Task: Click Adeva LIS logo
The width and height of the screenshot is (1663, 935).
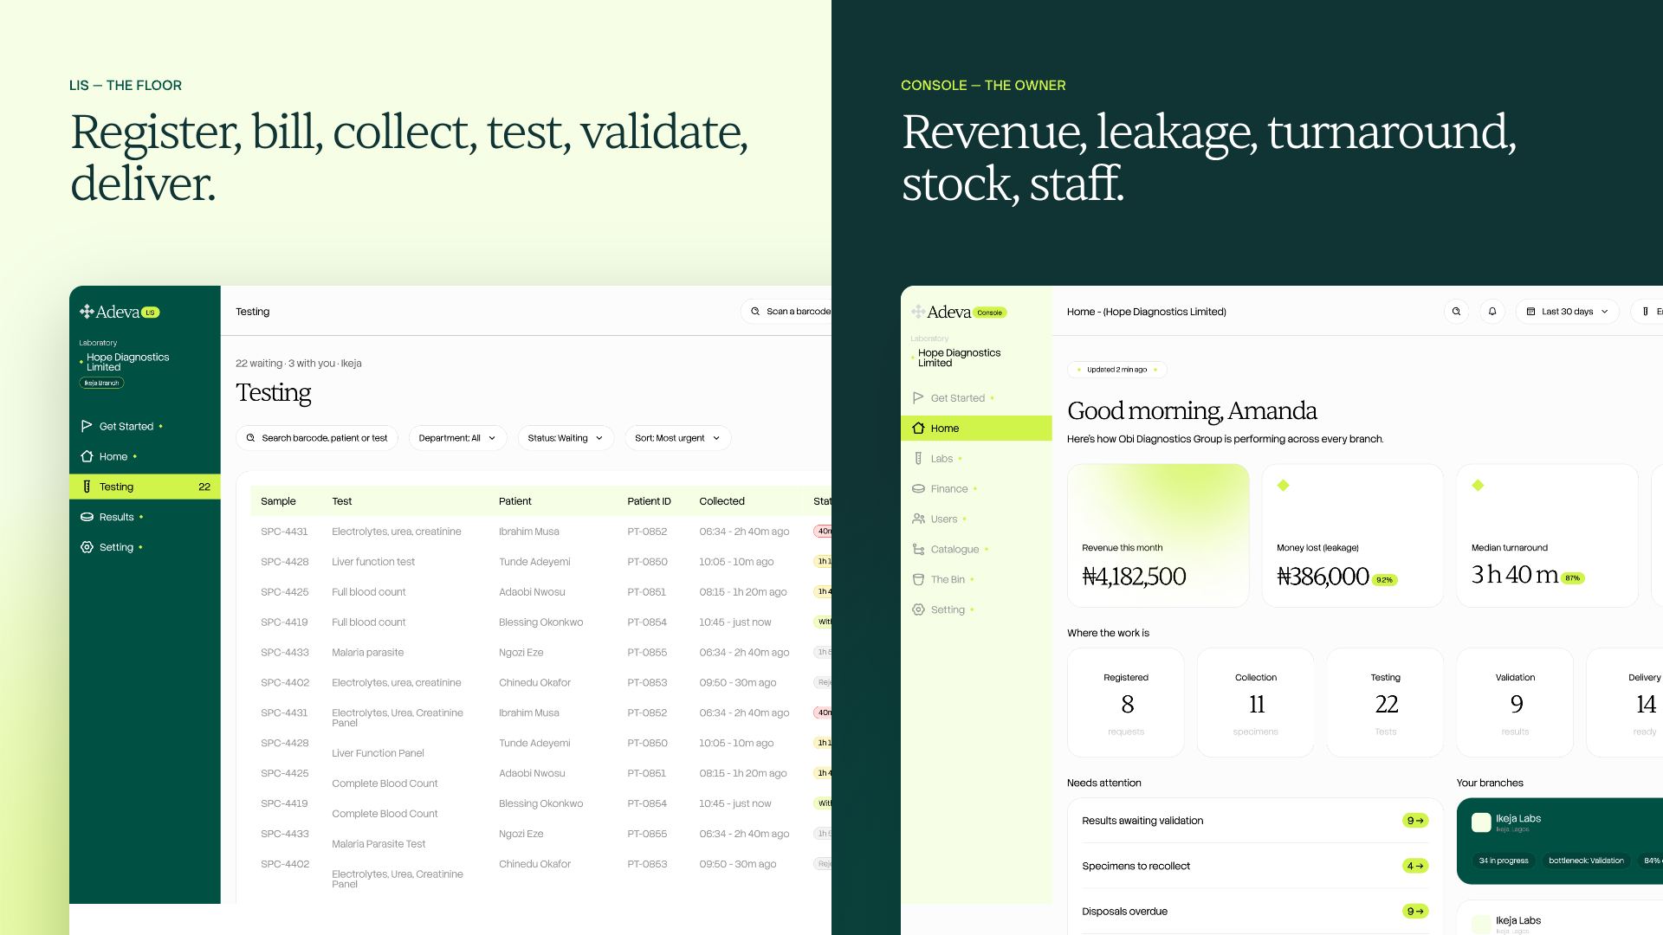Action: (120, 312)
